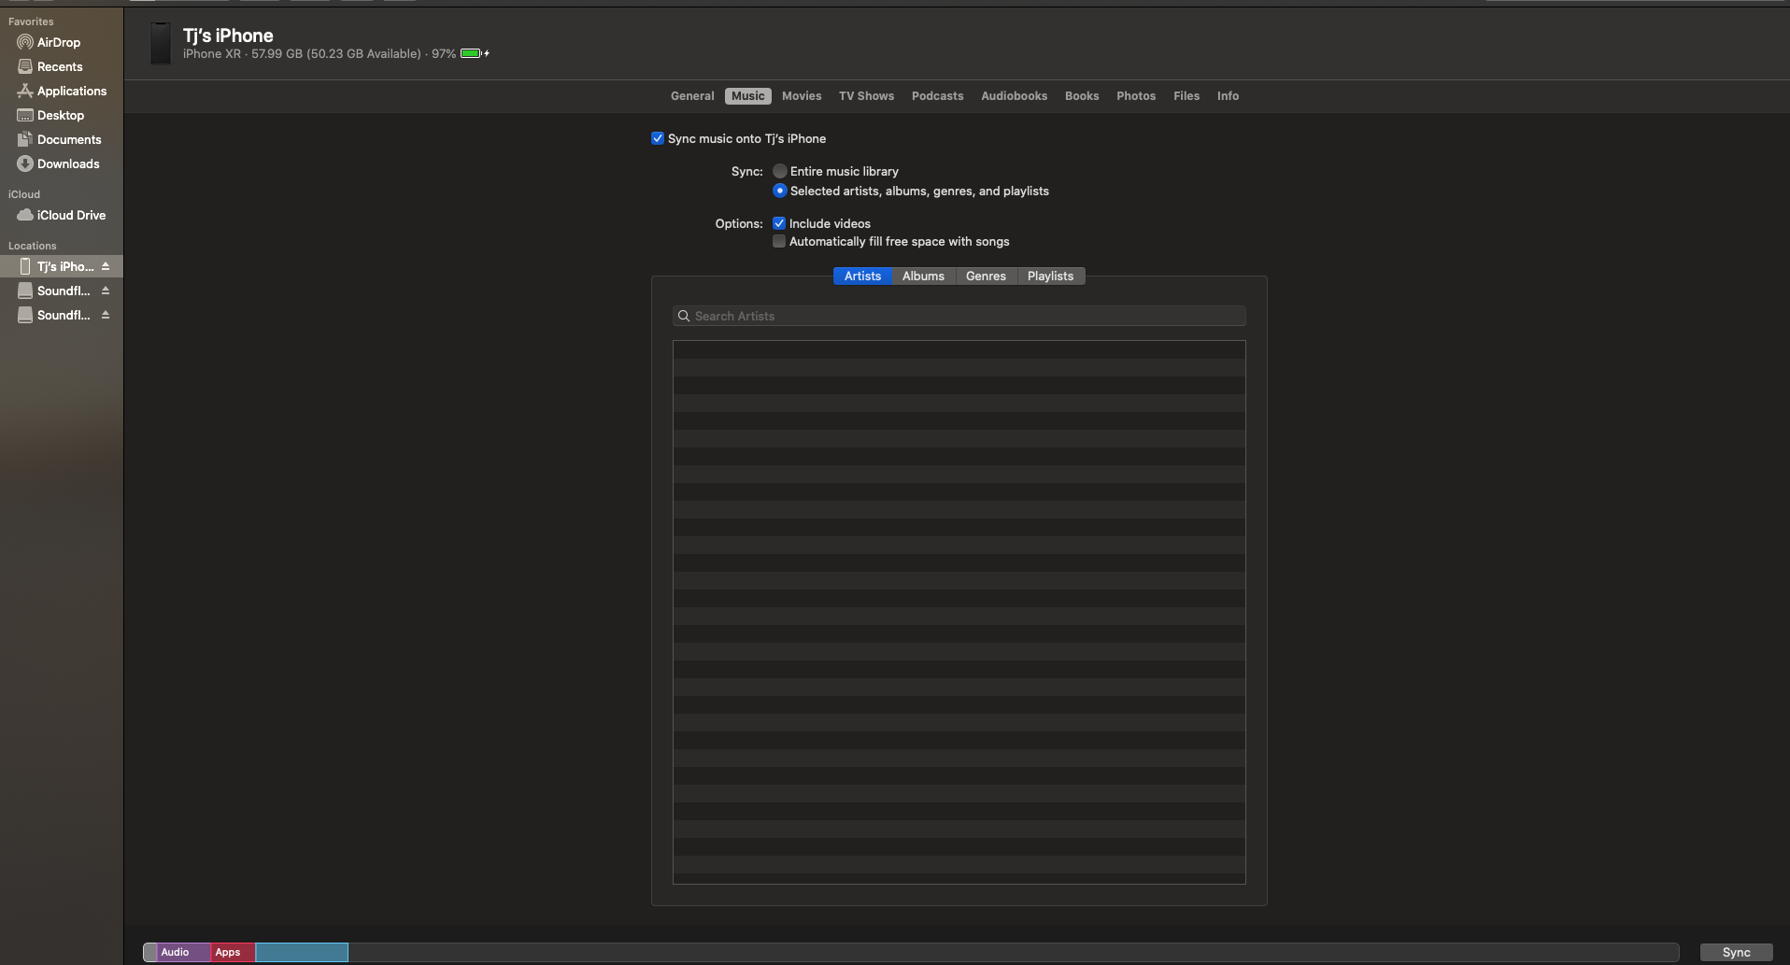Open the Documents sidebar icon
The height and width of the screenshot is (965, 1790).
pos(25,139)
